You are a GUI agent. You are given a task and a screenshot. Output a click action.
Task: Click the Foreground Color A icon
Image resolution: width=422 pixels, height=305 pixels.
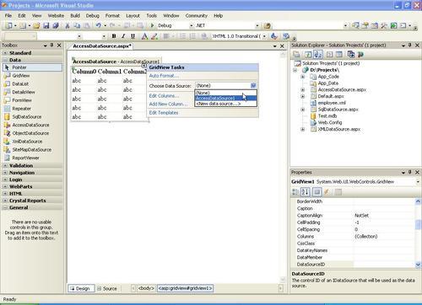click(144, 36)
